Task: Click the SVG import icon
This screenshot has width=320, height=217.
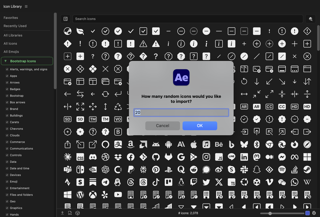Action: (70, 213)
